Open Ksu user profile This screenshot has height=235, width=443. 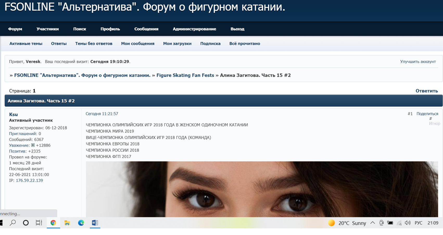point(13,114)
